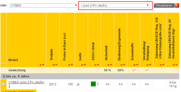Sort Preise in Euro ascending arrow
Image resolution: width=181 pixels, height=92 pixels.
tap(69, 65)
